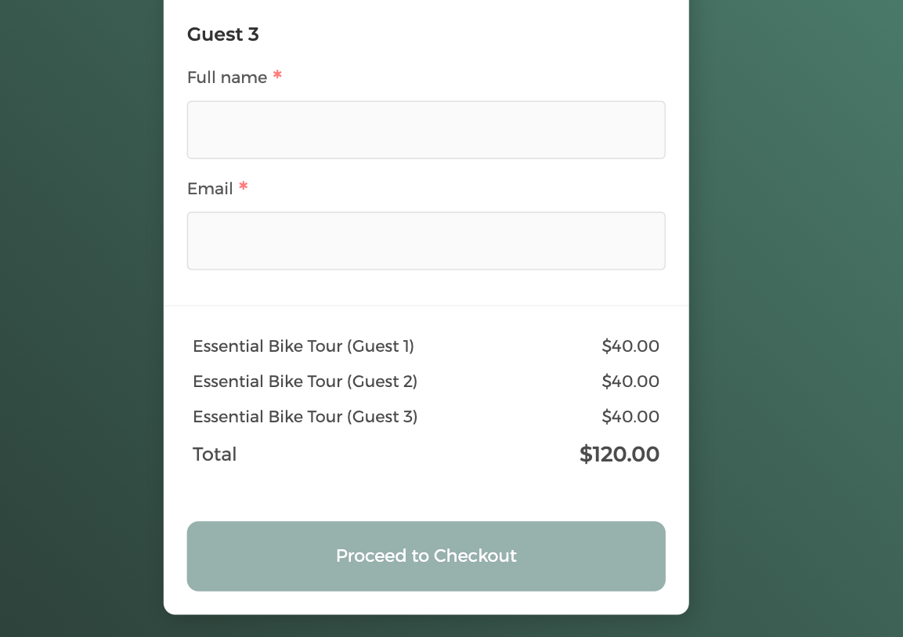Click the Guest 3 Full name input field
The height and width of the screenshot is (637, 903).
[426, 130]
